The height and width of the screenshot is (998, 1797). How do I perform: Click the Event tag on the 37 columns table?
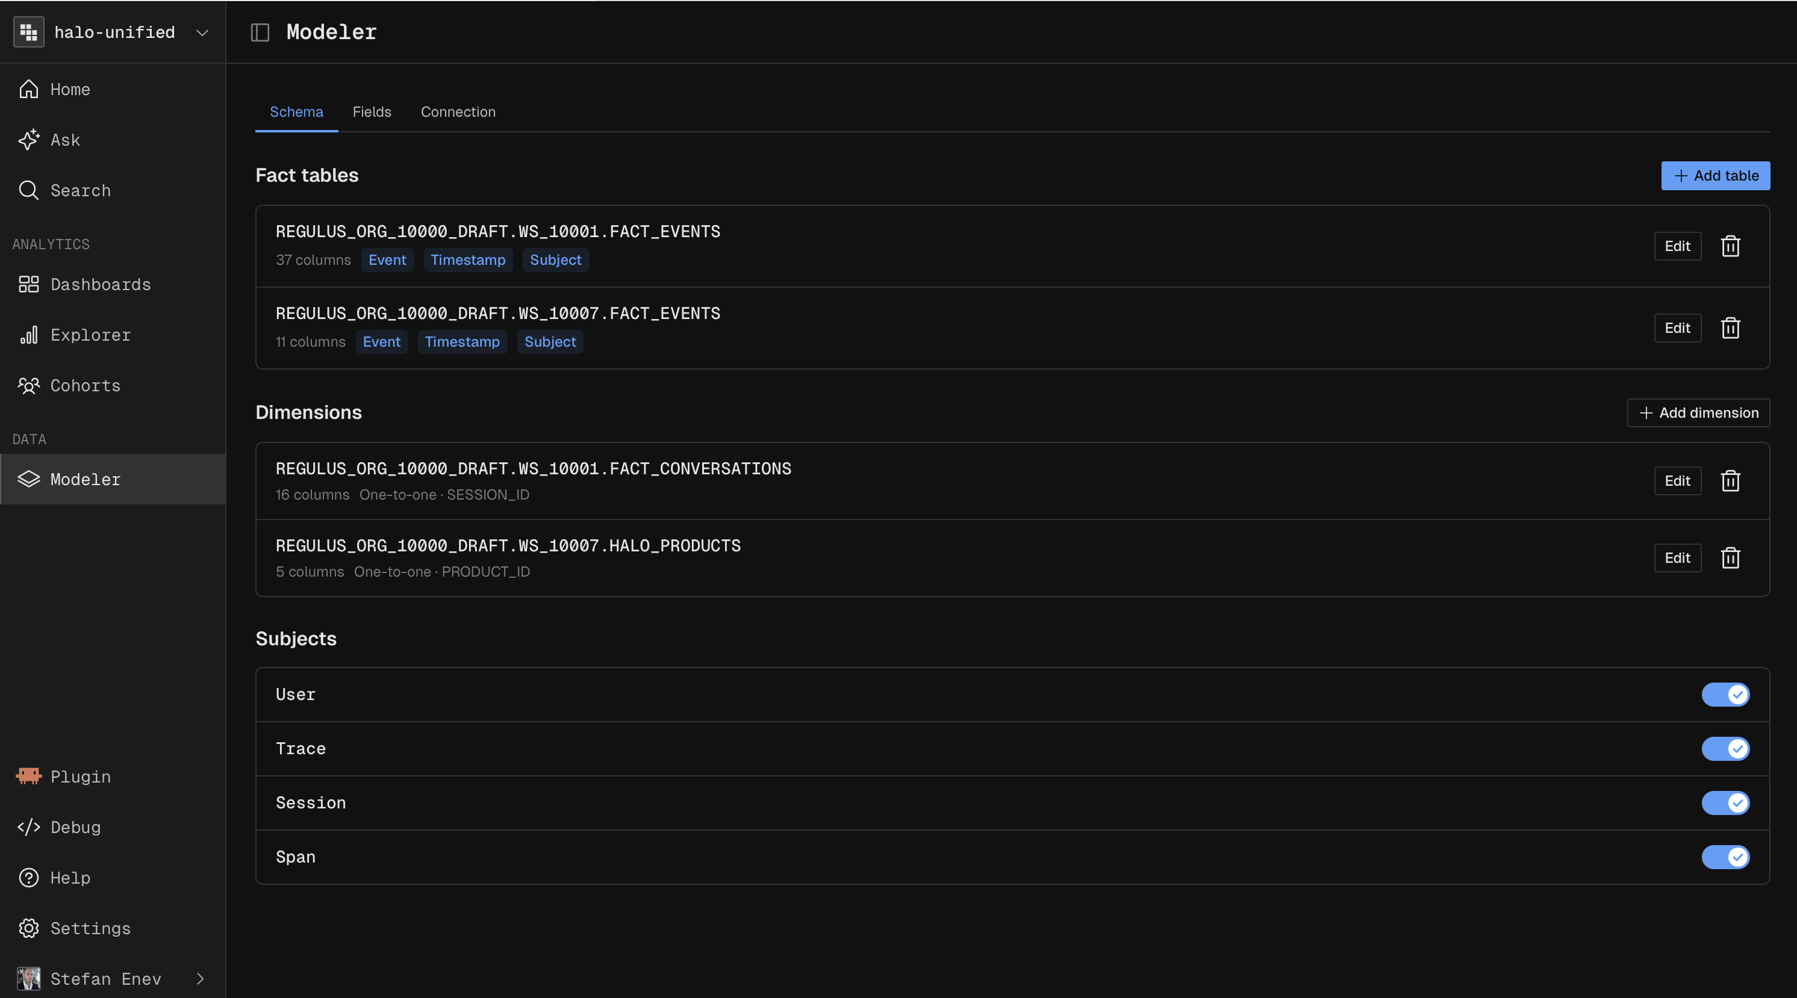pyautogui.click(x=387, y=260)
